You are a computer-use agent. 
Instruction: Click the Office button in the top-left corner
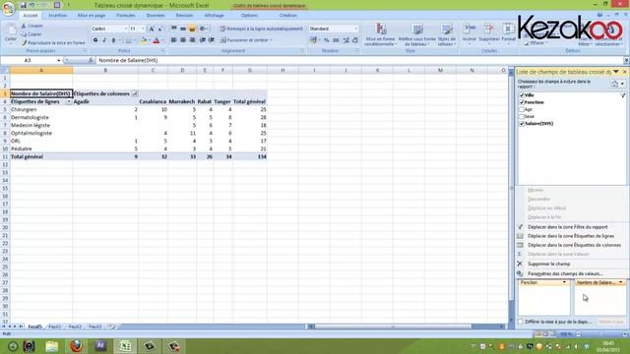point(7,8)
